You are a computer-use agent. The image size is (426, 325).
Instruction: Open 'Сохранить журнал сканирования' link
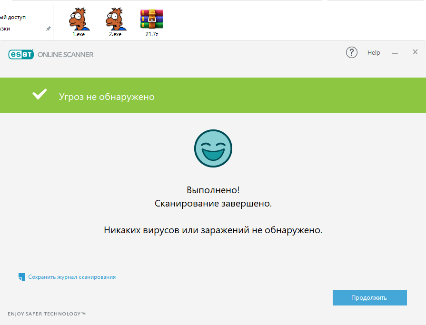tap(72, 277)
